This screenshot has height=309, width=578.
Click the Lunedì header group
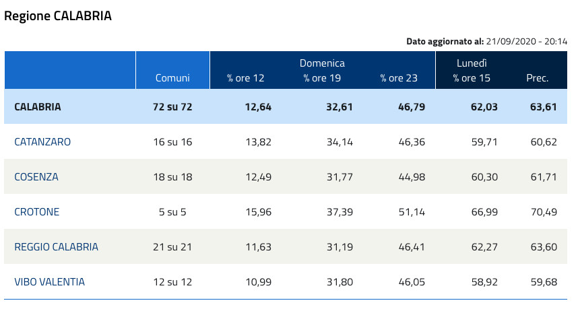click(x=472, y=63)
